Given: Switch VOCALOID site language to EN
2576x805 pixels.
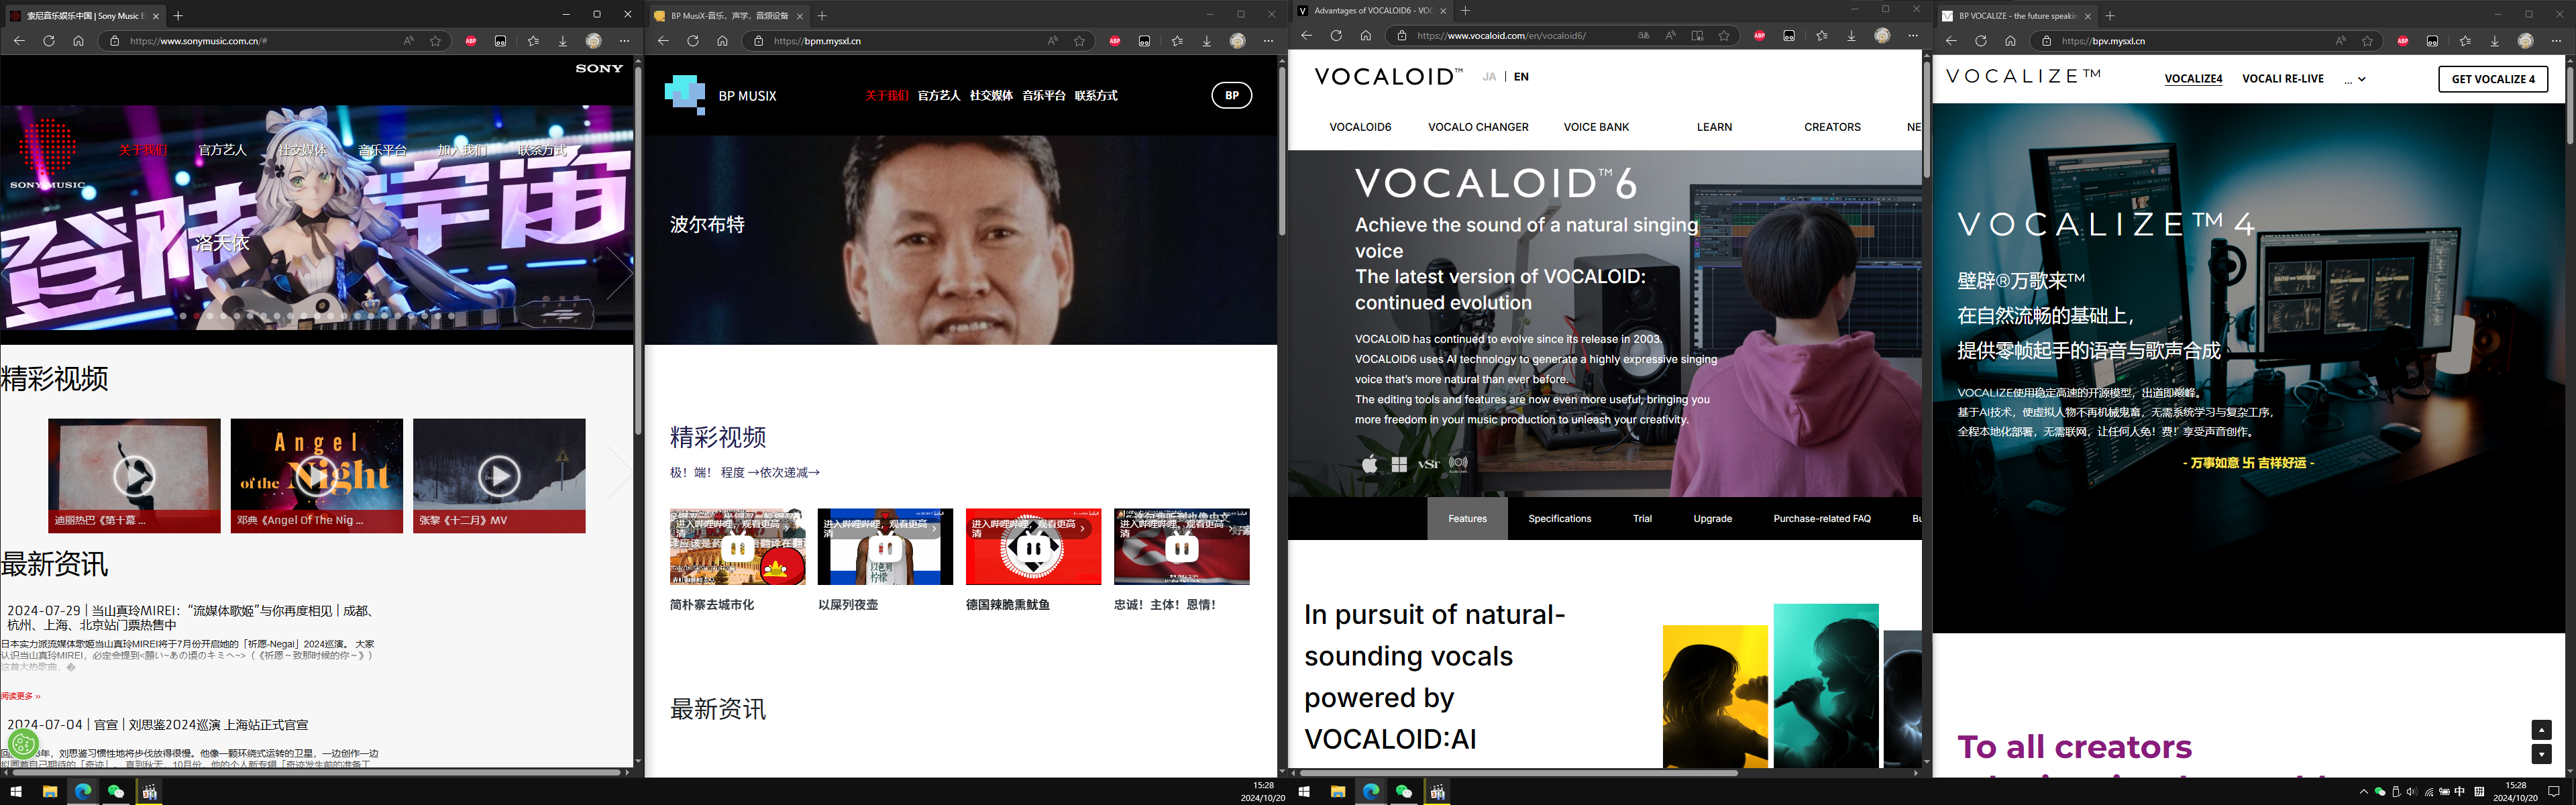Looking at the screenshot, I should click(x=1521, y=77).
